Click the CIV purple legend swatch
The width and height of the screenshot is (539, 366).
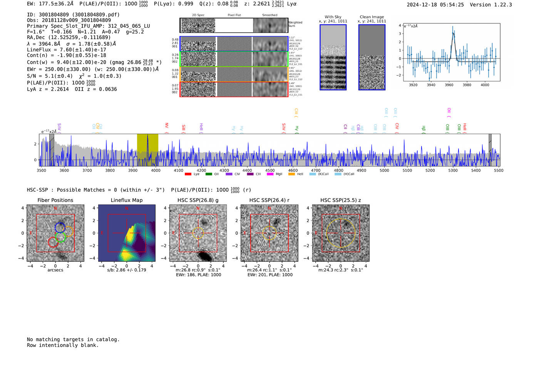(229, 174)
